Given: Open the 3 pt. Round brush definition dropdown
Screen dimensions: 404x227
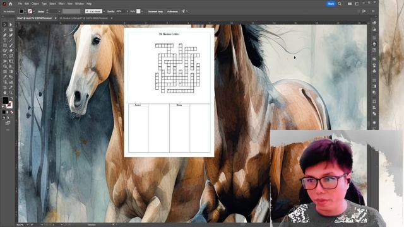Looking at the screenshot, I should coord(104,11).
